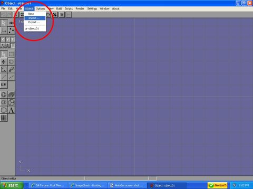Pick the Uniform scale tool
This screenshot has width=253, height=189.
(x=11, y=69)
